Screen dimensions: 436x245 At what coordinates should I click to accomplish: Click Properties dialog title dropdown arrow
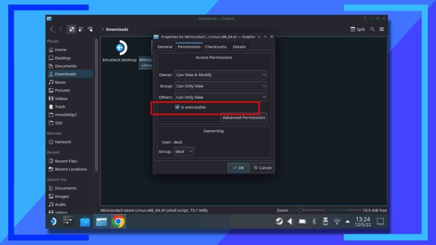pos(259,37)
